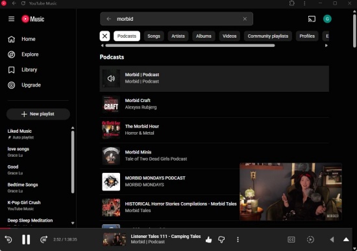The height and width of the screenshot is (251, 357).
Task: Filter results by Albums
Action: [x=204, y=36]
